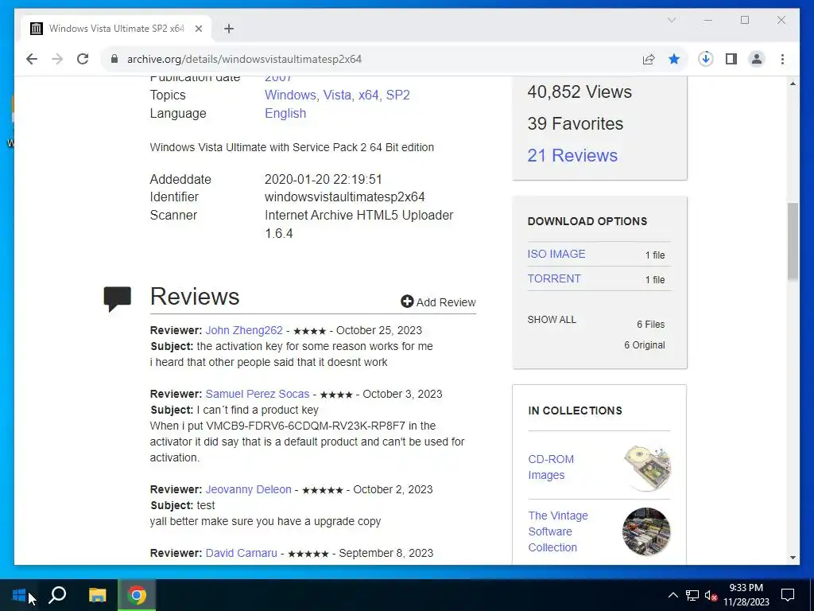Open the Windows topic link
Screen dimensions: 814x611
(290, 95)
